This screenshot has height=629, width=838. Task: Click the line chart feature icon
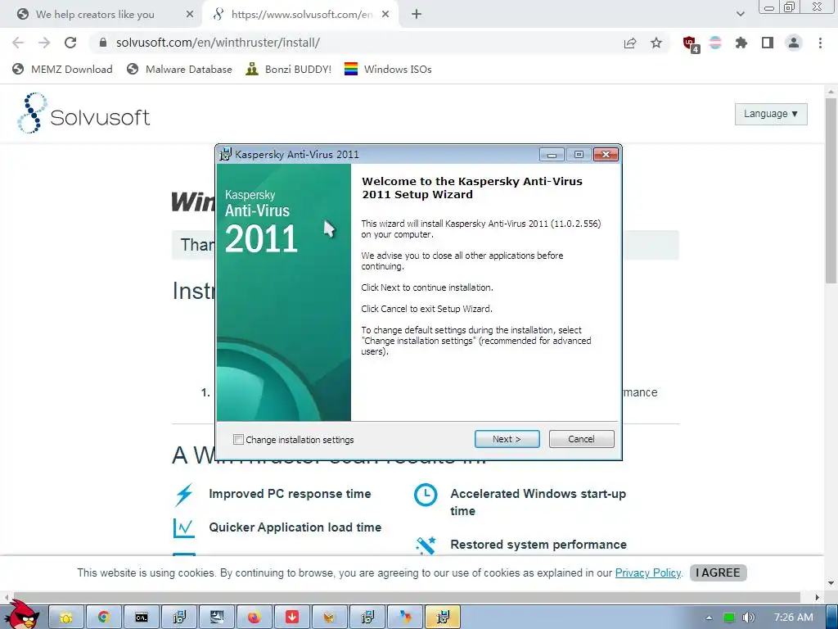(x=184, y=528)
